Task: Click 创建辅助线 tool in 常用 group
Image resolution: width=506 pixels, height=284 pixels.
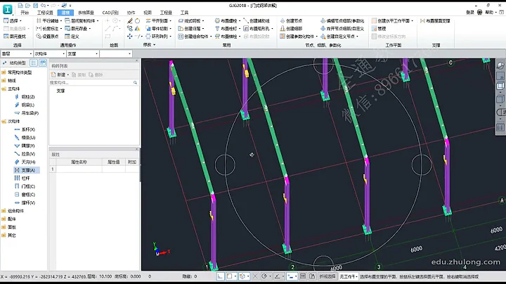Action: pyautogui.click(x=257, y=20)
